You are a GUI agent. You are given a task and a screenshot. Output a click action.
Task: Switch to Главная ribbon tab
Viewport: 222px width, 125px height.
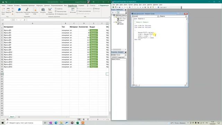point(10,6)
